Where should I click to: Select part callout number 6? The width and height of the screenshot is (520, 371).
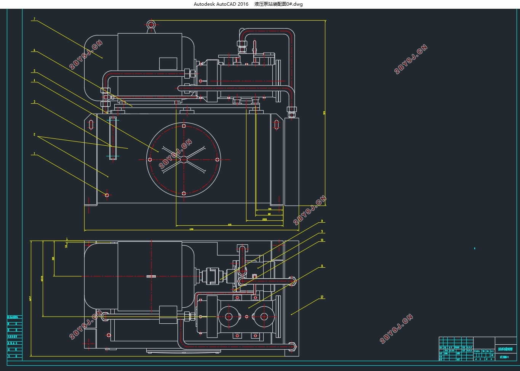click(34, 50)
